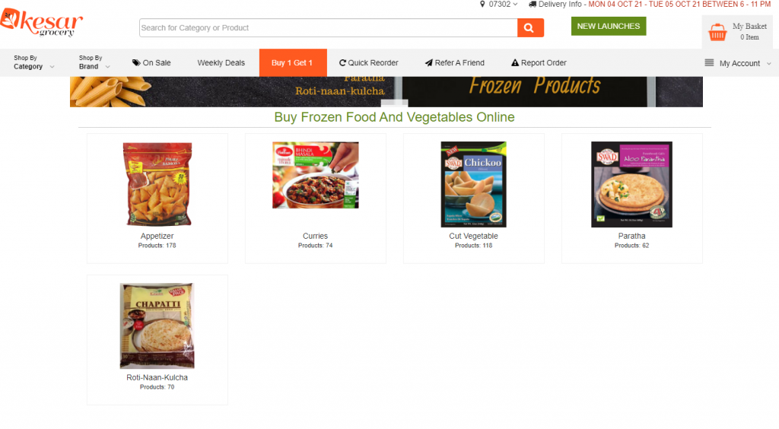The image size is (779, 429).
Task: Open the Buy 1 Get 1 tab
Action: (x=293, y=62)
